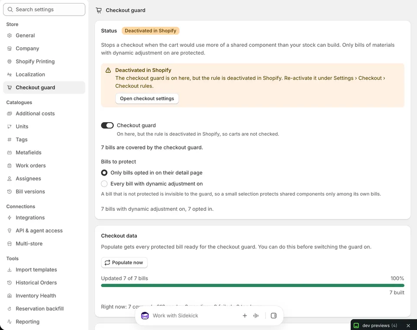The width and height of the screenshot is (417, 330).
Task: Click the Connections section heading
Action: 21,206
